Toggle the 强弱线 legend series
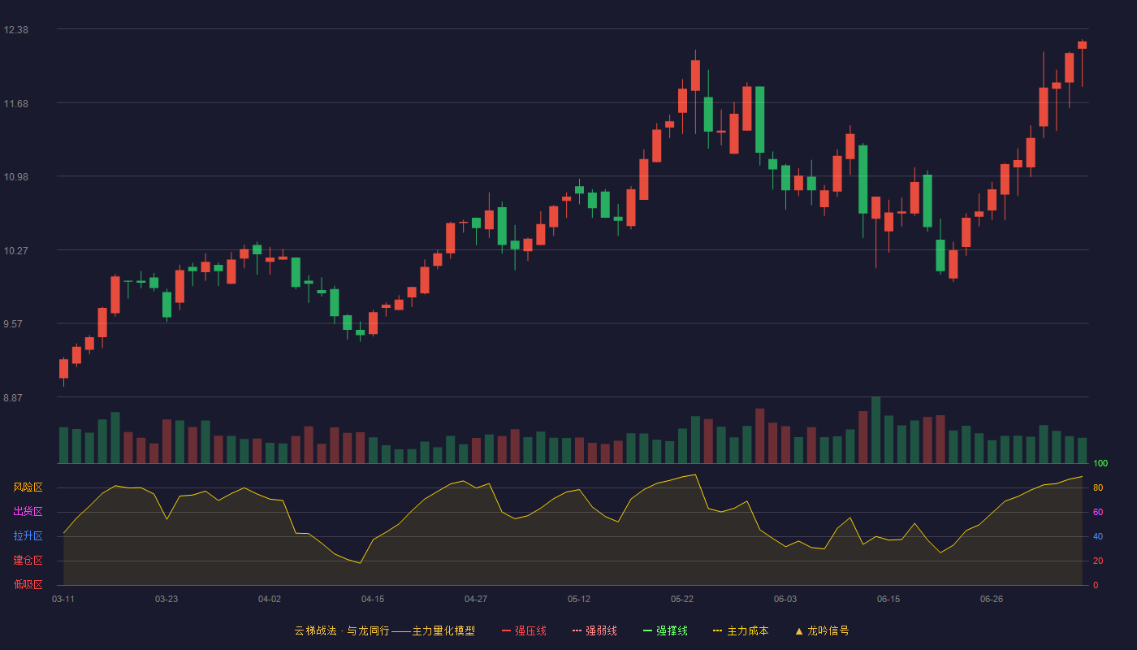The height and width of the screenshot is (650, 1137). (594, 630)
